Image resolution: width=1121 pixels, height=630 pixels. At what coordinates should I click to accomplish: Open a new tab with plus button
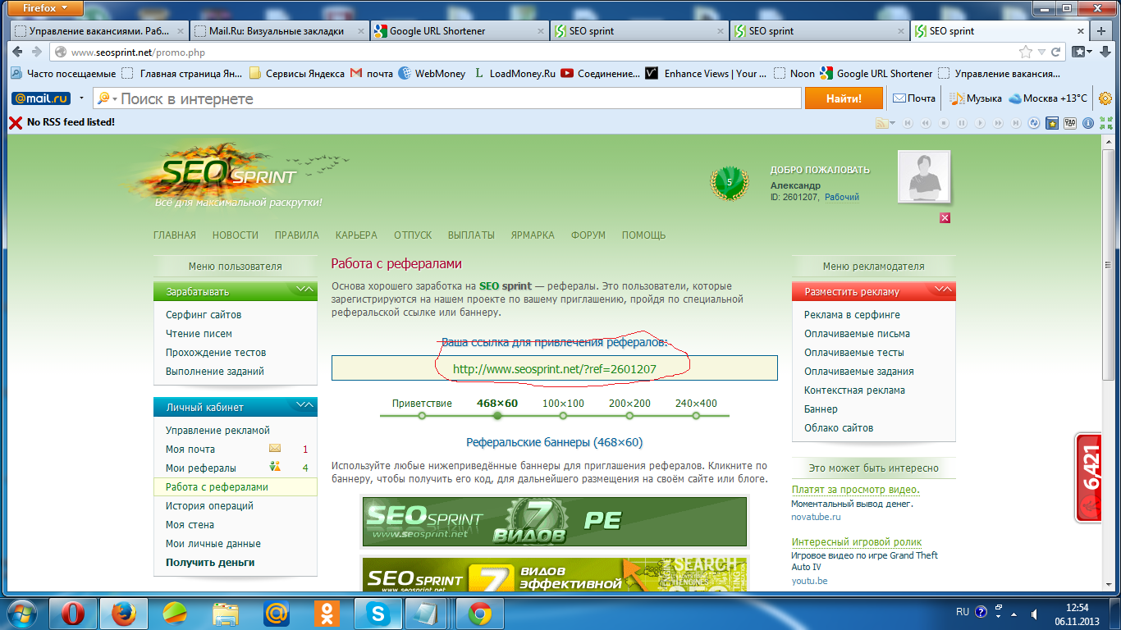coord(1101,31)
